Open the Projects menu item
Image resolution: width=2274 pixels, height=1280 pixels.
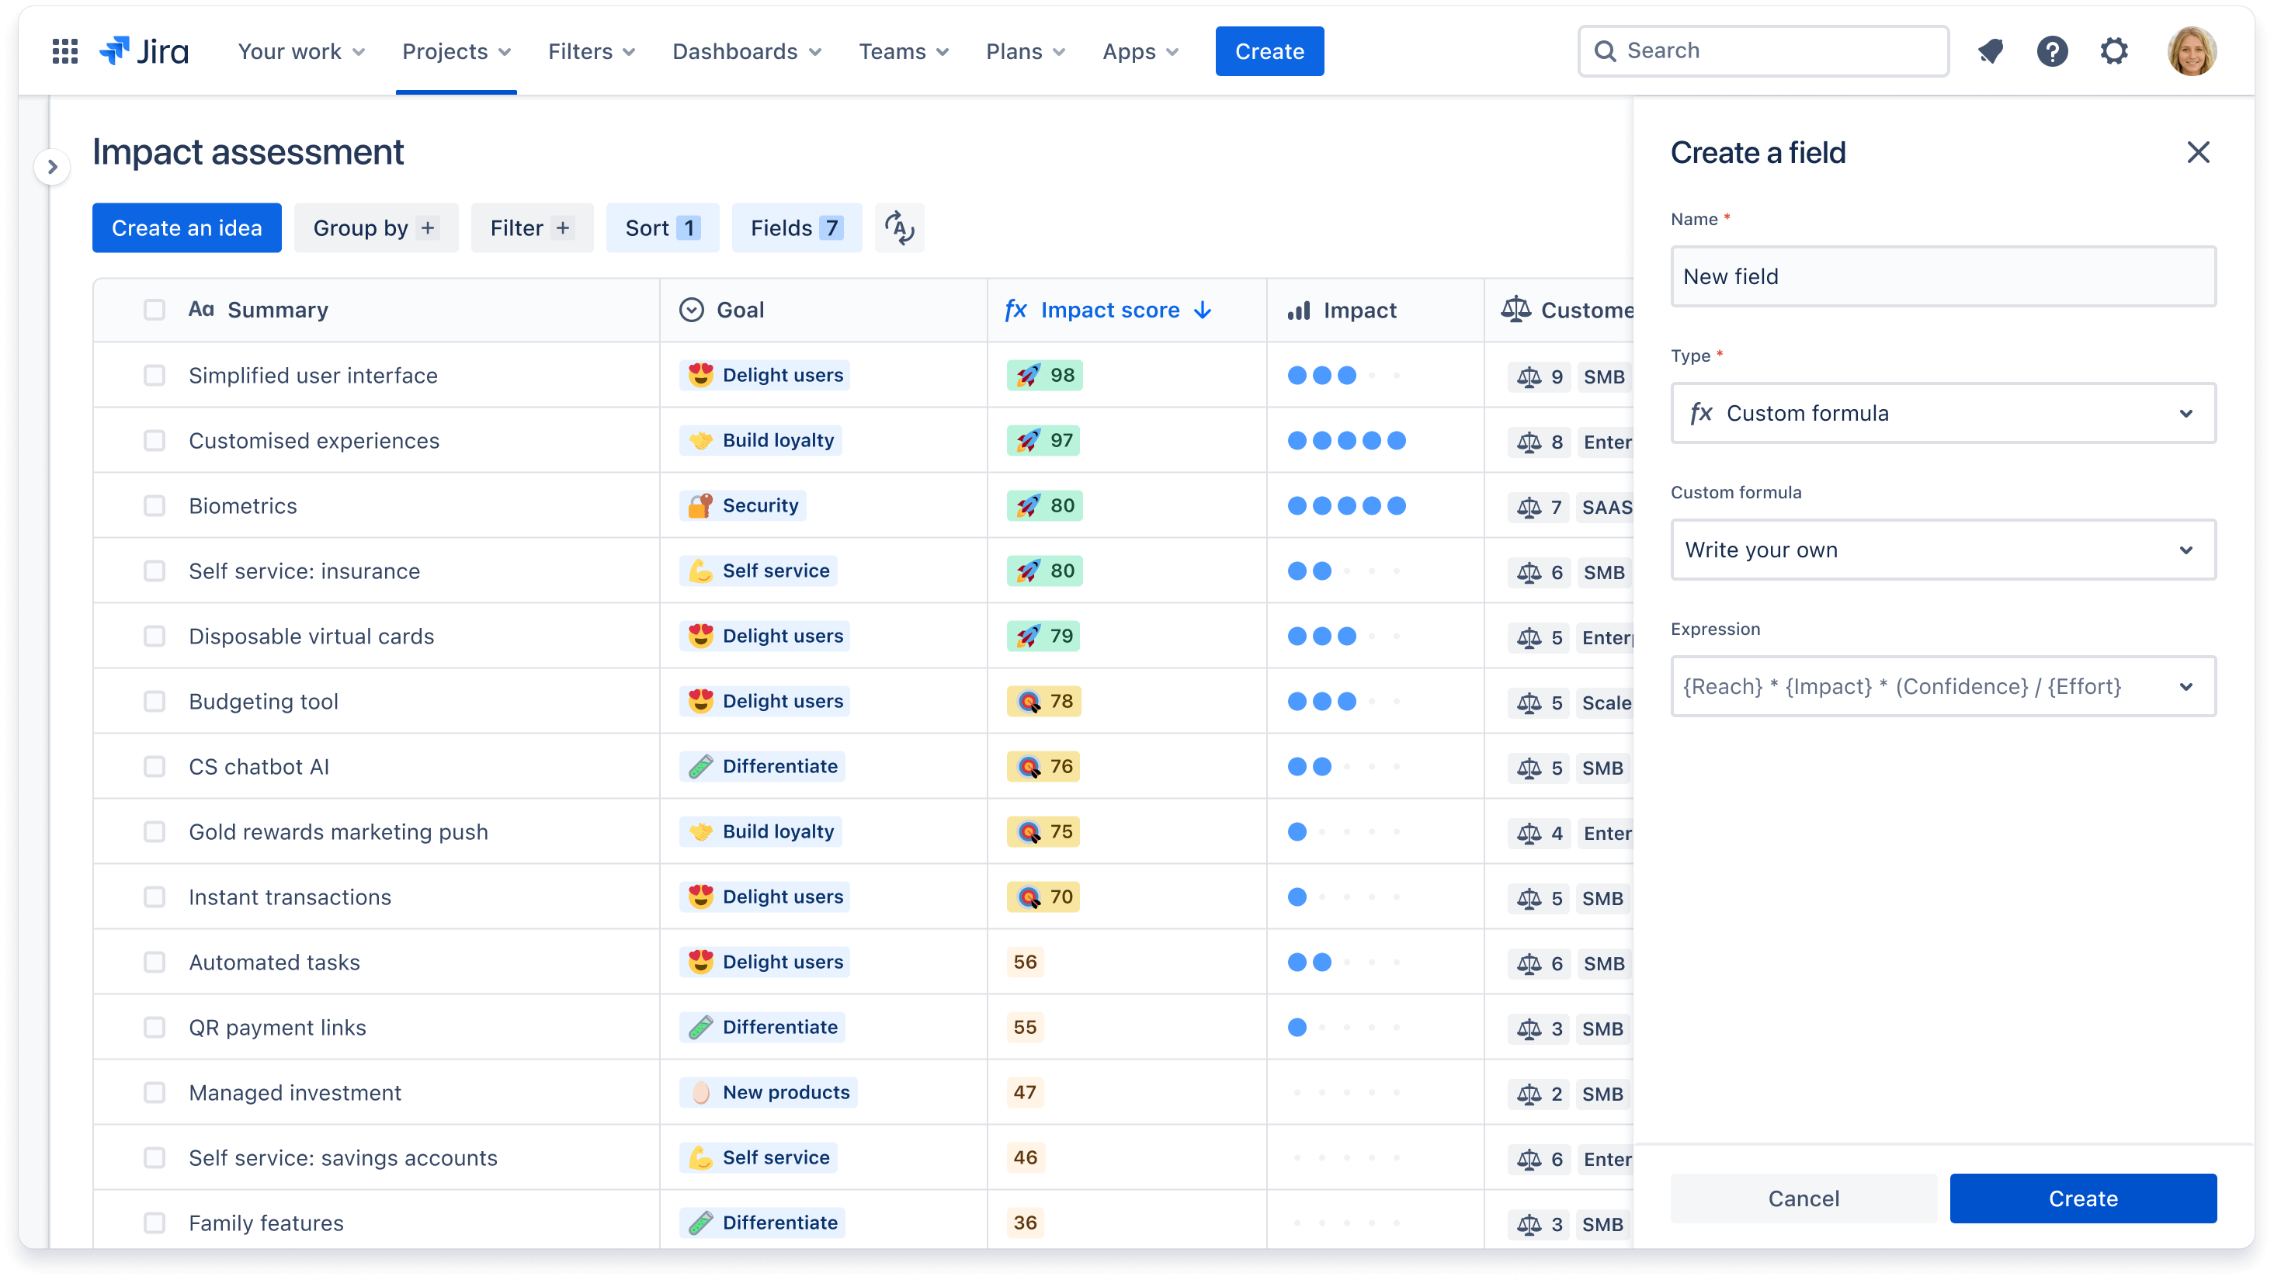[456, 50]
